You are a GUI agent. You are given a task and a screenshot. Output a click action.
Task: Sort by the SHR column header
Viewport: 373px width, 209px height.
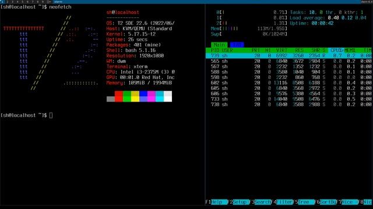pos(316,51)
